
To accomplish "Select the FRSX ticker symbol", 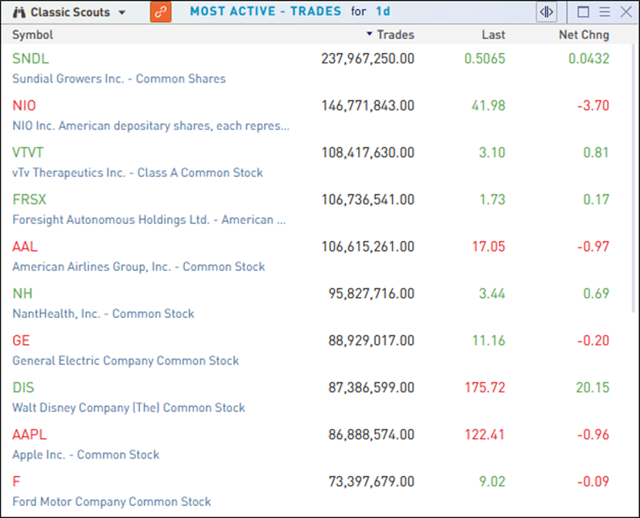I will 29,200.
